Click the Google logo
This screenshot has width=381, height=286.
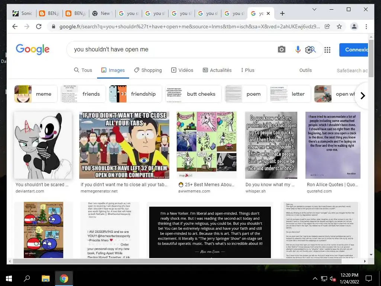click(x=33, y=50)
